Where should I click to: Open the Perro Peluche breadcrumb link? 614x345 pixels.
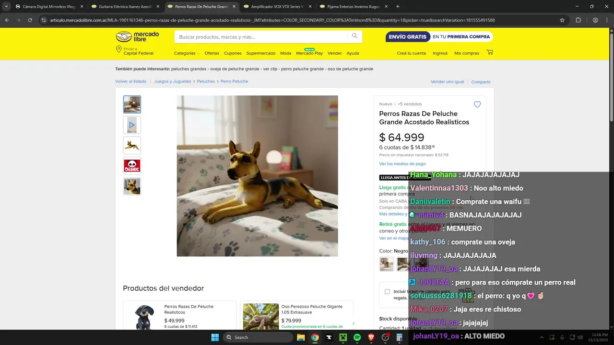click(x=234, y=81)
